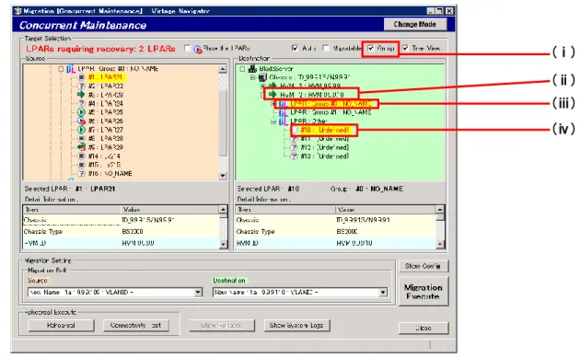
Task: Click the BS2000 value in Source details table
Action: click(x=133, y=232)
